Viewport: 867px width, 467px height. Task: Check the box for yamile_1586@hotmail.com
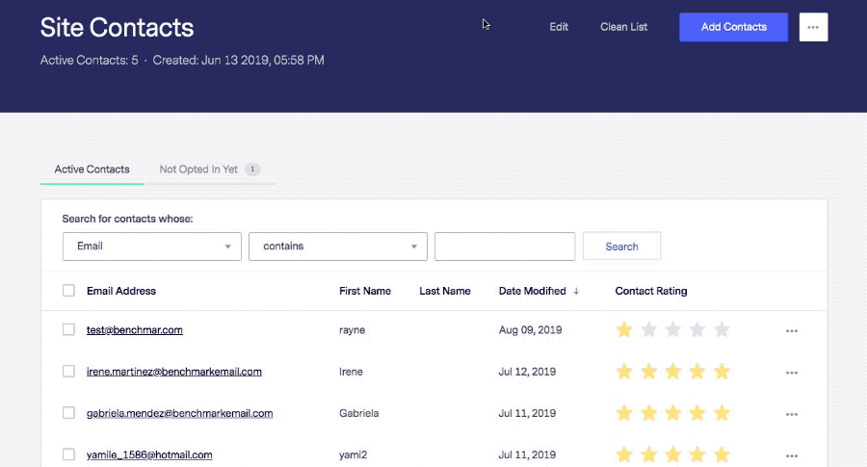68,454
